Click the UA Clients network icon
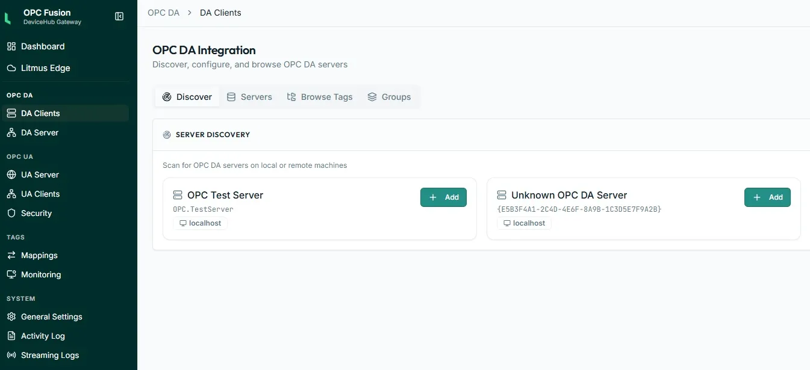Viewport: 810px width, 370px height. coord(11,194)
